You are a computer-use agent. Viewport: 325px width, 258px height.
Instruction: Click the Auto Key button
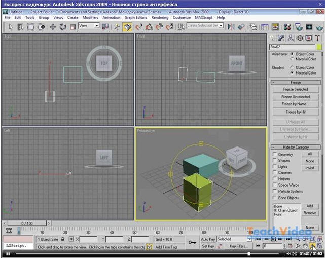click(208, 239)
